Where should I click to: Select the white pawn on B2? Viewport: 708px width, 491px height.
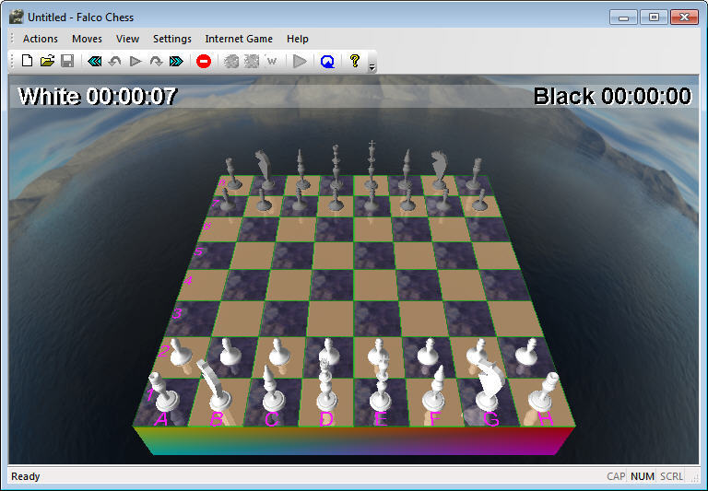(x=231, y=353)
